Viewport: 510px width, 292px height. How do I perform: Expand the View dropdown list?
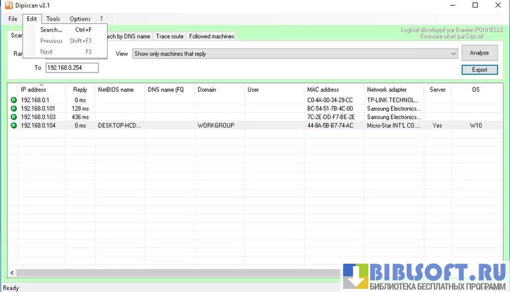453,54
